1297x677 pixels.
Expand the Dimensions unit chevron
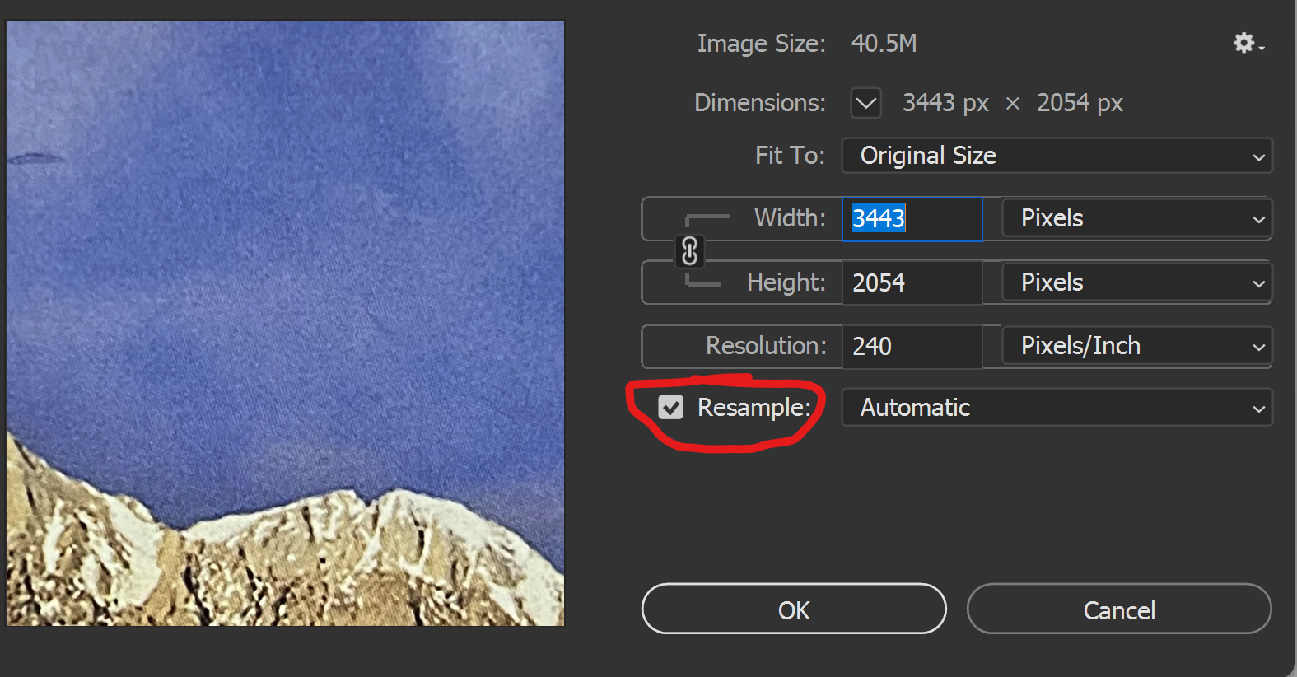(865, 103)
